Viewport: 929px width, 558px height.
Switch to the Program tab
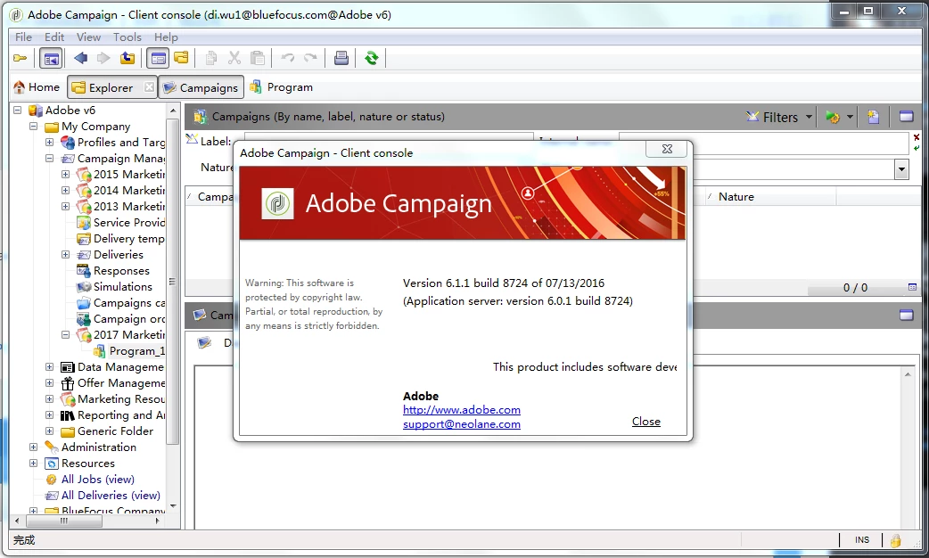click(282, 87)
